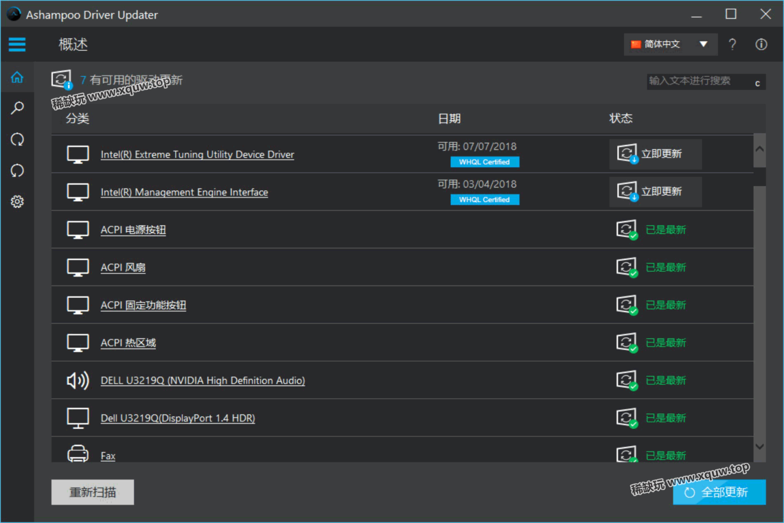Open the settings gear in sidebar
The image size is (784, 523).
pos(17,202)
